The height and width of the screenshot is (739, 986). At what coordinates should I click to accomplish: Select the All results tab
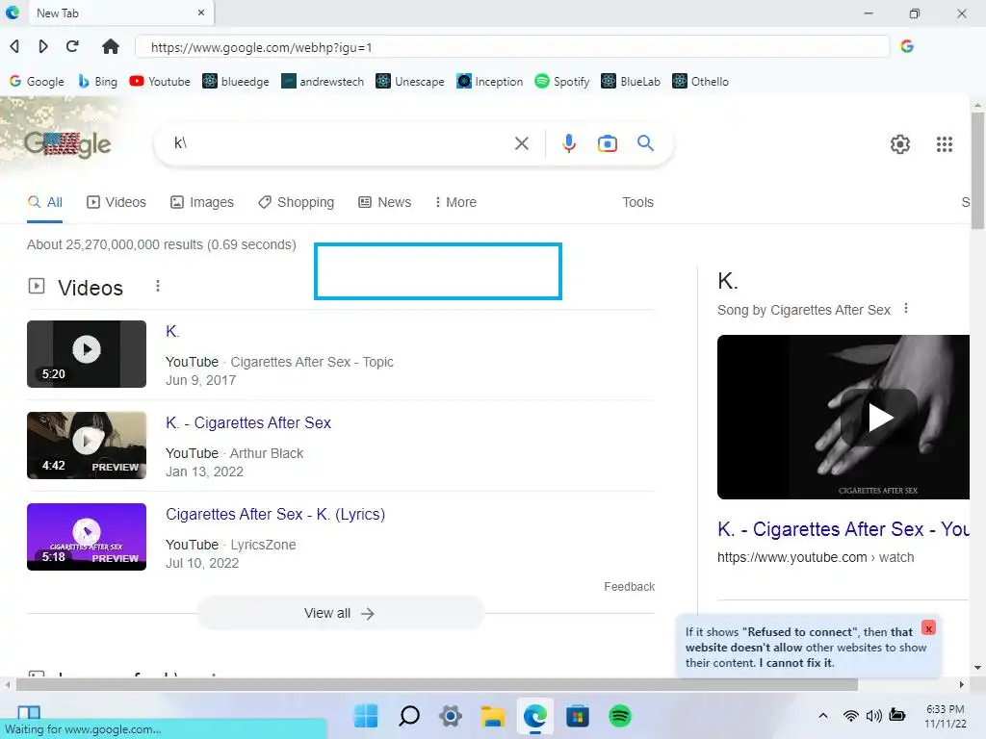coord(44,202)
